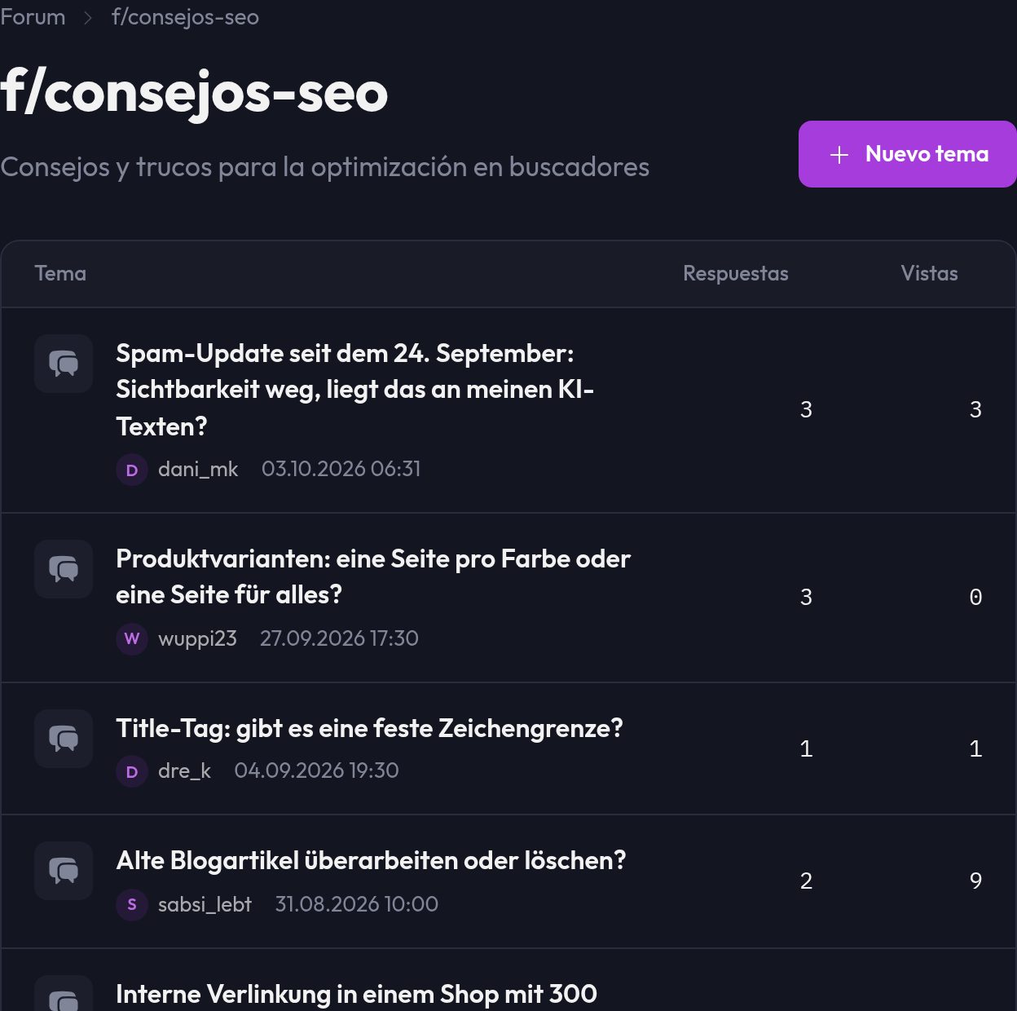Click the f/consejos-seo page heading
Screen dimensions: 1017x1011
(194, 92)
